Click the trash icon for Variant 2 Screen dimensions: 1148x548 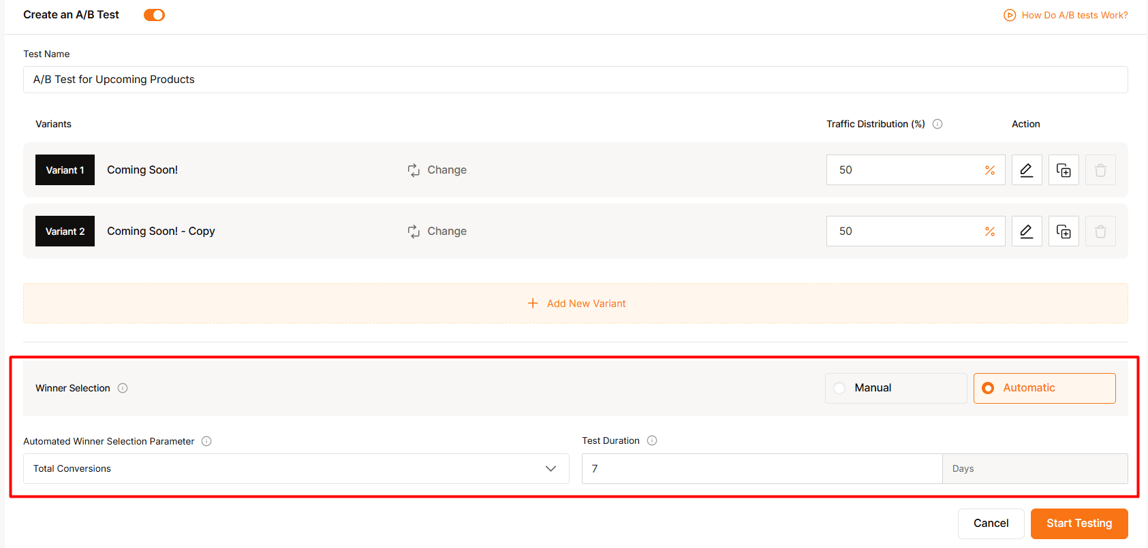point(1100,231)
